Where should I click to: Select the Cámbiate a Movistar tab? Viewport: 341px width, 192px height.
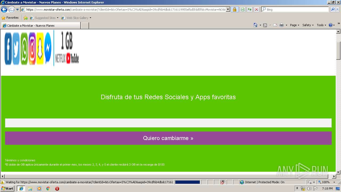(41, 26)
